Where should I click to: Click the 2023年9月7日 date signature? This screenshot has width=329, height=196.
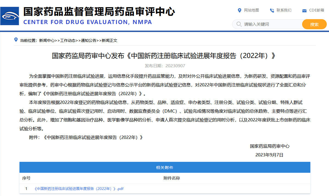[x=269, y=155]
